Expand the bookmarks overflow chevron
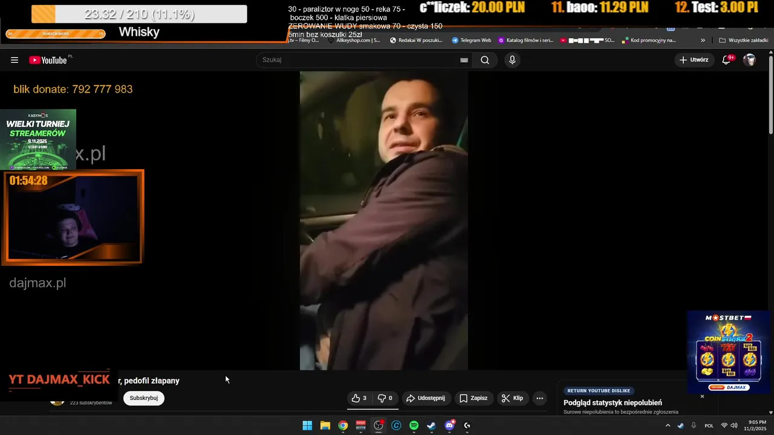Viewport: 774px width, 435px height. pos(703,40)
